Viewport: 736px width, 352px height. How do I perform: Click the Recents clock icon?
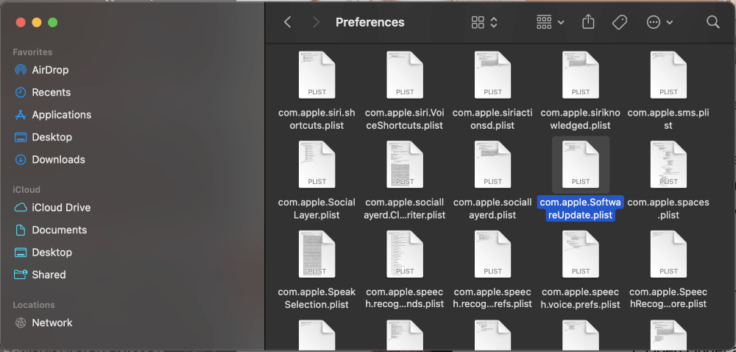21,93
